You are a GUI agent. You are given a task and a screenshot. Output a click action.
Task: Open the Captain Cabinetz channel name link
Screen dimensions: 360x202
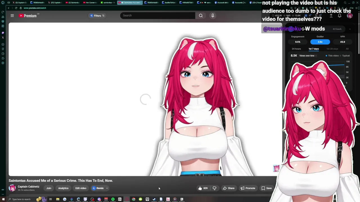pyautogui.click(x=28, y=187)
